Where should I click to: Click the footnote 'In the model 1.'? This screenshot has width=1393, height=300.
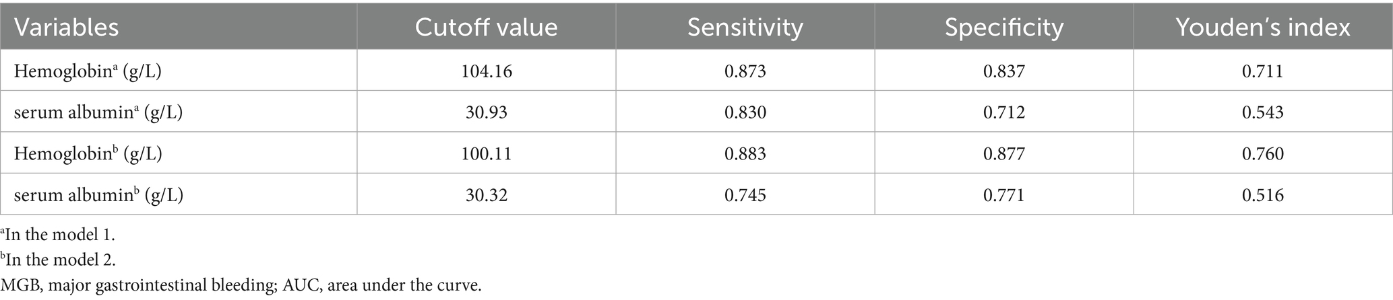tap(58, 236)
